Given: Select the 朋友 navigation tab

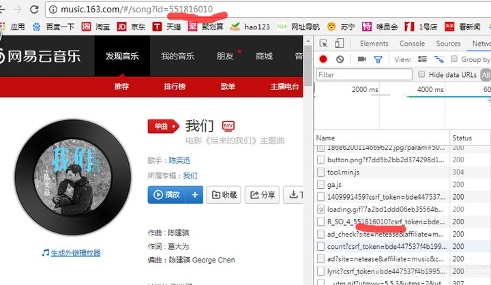Looking at the screenshot, I should coord(225,56).
